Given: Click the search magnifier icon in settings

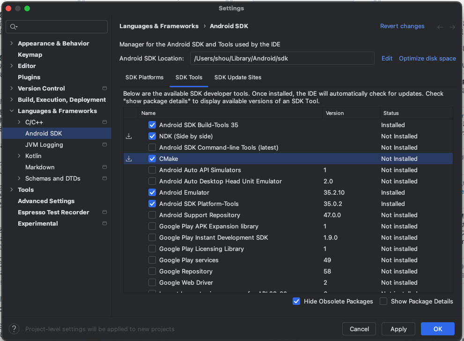Looking at the screenshot, I should click(14, 27).
